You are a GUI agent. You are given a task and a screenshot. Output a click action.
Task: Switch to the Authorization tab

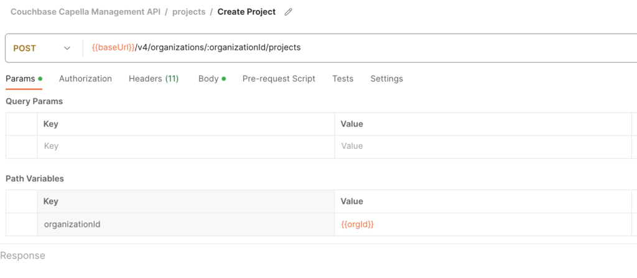tap(85, 79)
